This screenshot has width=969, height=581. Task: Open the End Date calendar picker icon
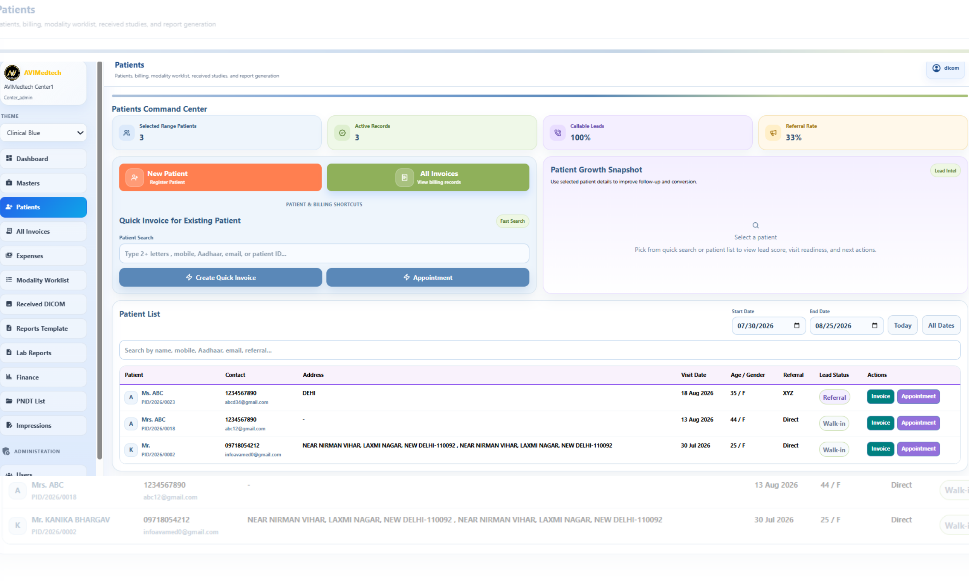click(874, 325)
